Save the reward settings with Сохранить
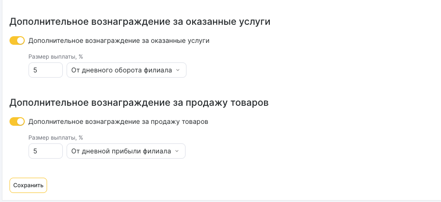 [28, 185]
